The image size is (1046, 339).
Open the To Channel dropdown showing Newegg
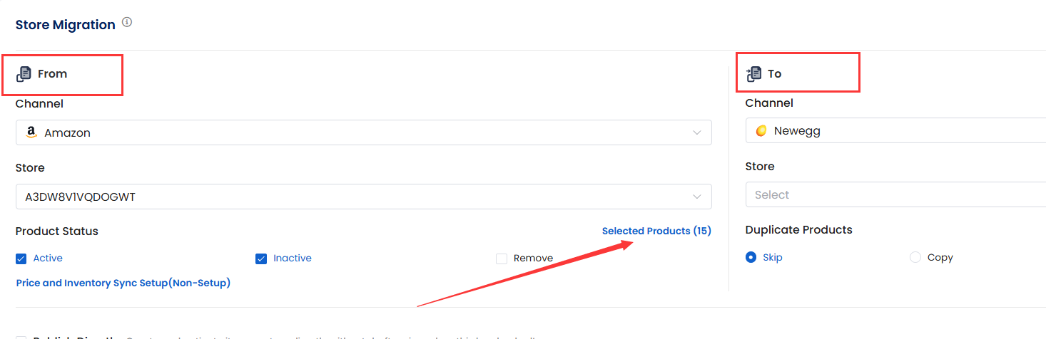coord(895,131)
